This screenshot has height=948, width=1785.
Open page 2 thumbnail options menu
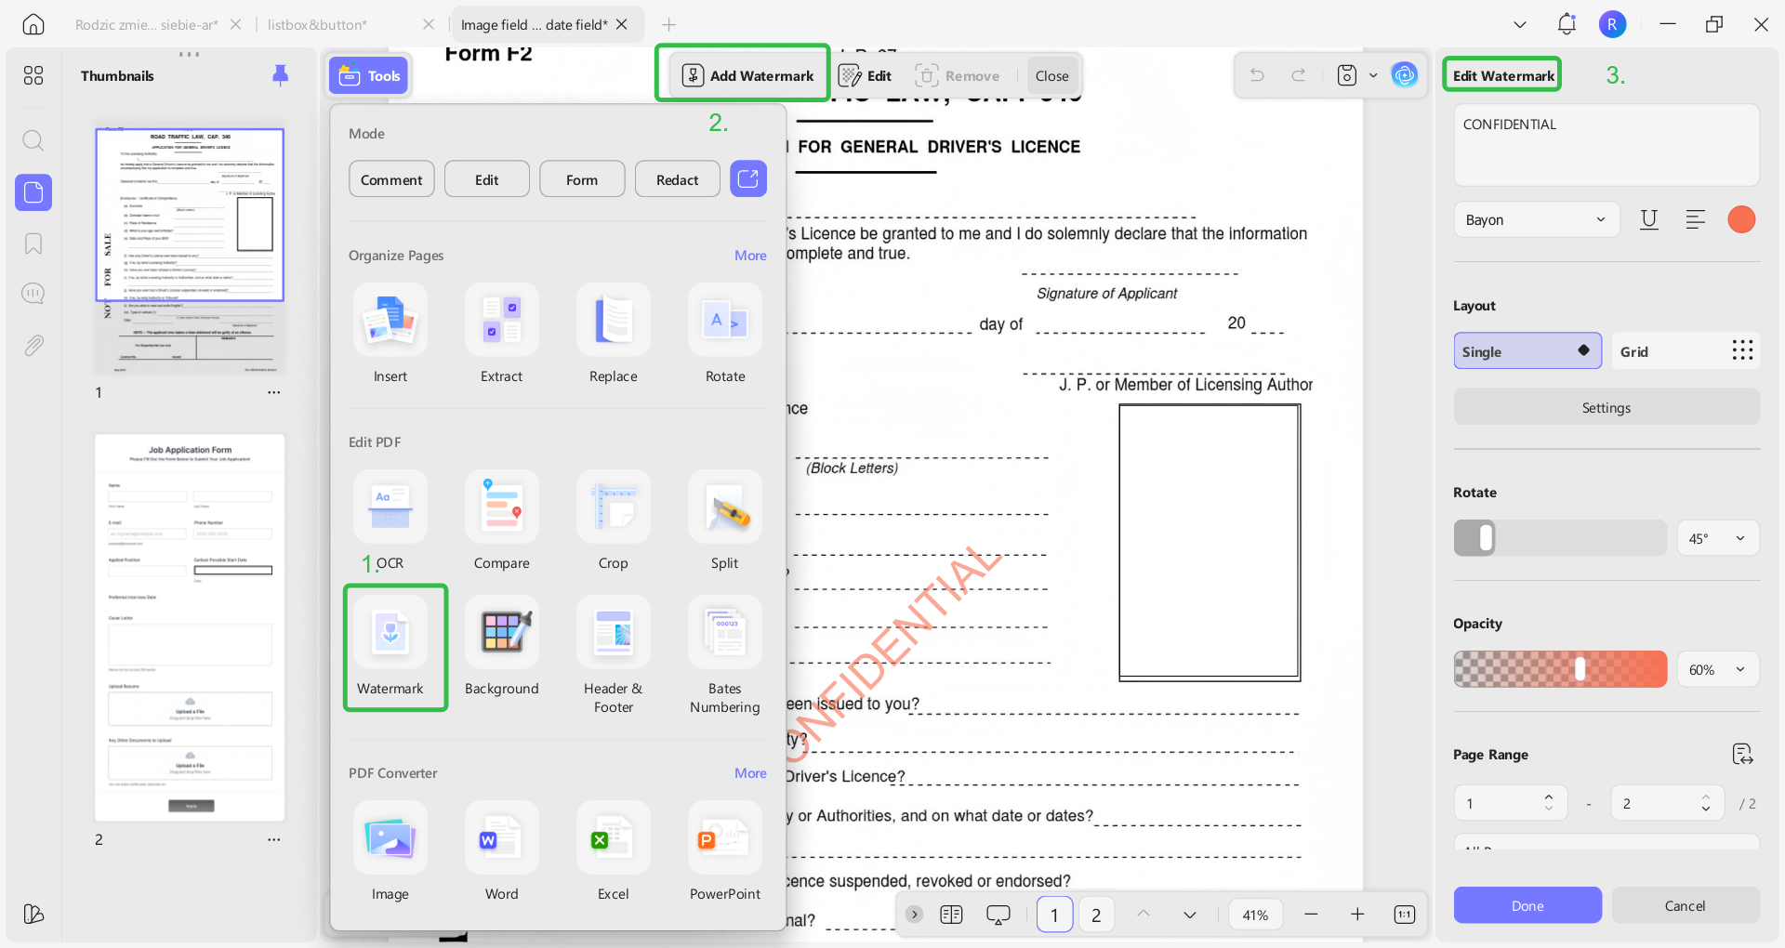click(x=273, y=839)
